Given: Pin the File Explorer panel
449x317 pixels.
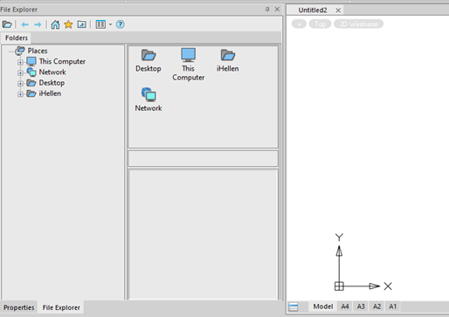Looking at the screenshot, I should tap(267, 10).
